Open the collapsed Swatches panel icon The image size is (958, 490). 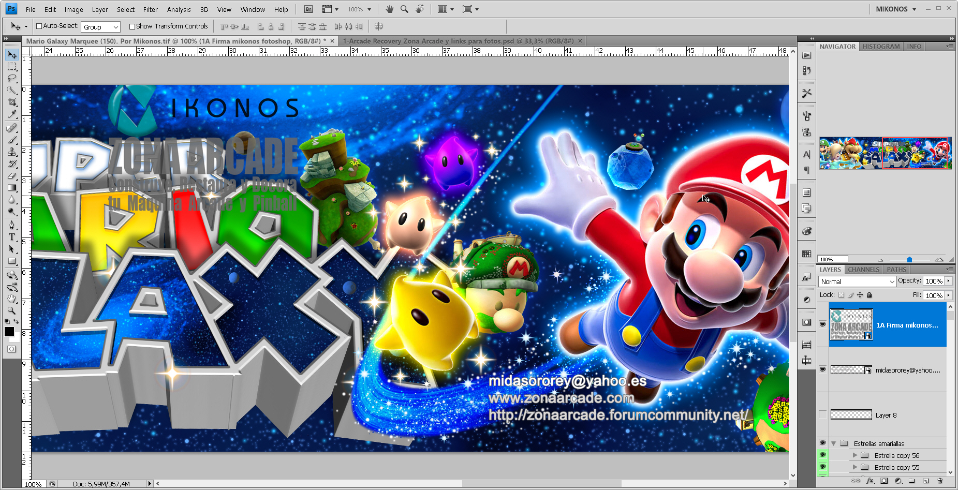tap(807, 254)
